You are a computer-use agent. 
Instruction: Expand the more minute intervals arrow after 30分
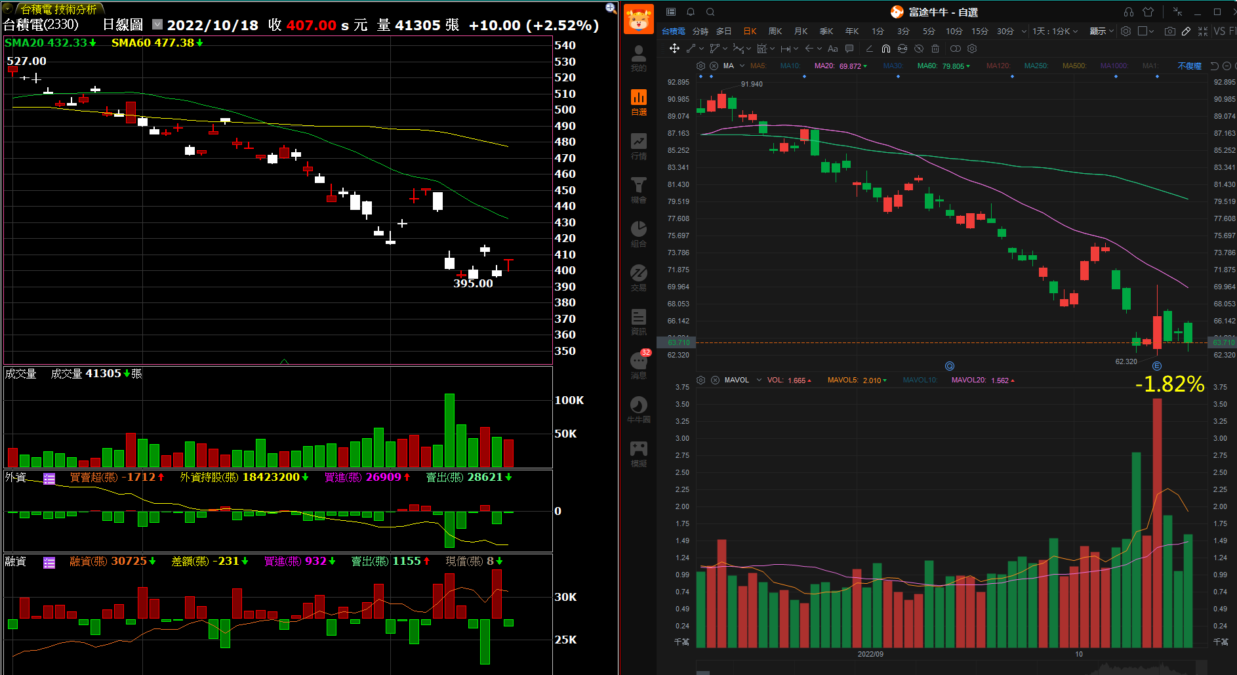(1024, 31)
